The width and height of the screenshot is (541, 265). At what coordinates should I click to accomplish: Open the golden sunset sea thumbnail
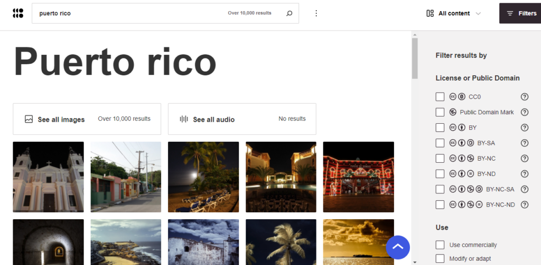359,242
